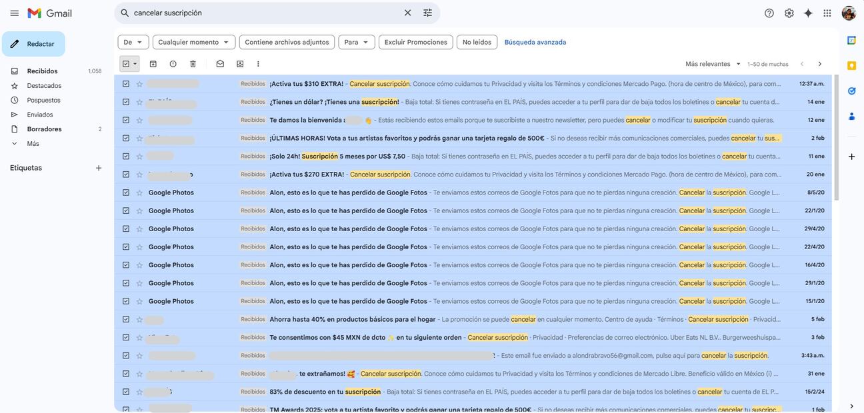
Task: Uncheck the first Google Photos email checkbox
Action: (x=126, y=193)
